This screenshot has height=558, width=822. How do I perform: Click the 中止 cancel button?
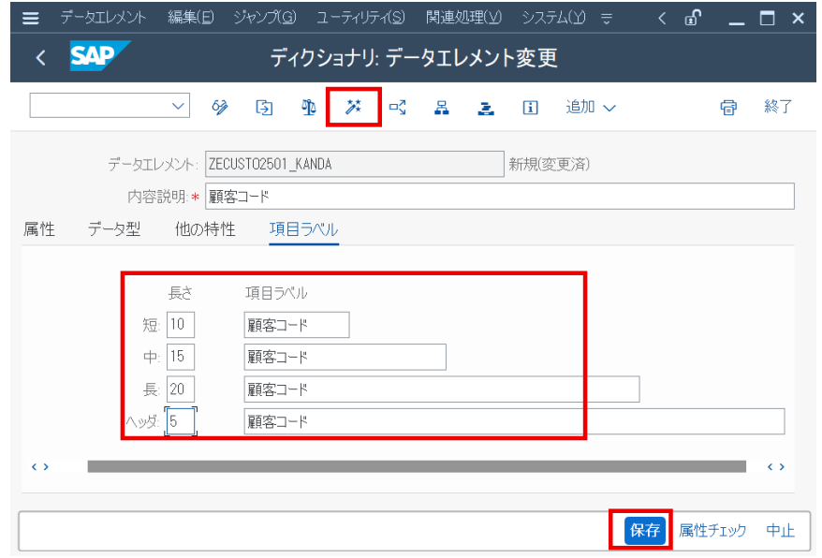pos(780,530)
